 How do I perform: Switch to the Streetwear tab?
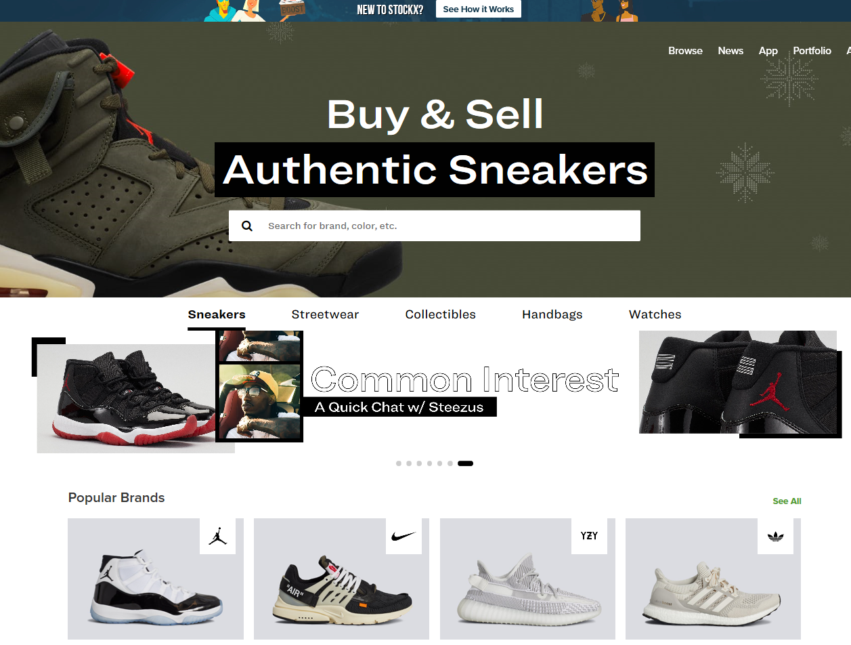(325, 314)
